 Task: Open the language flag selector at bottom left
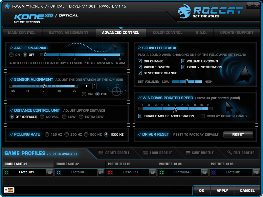tap(9, 190)
